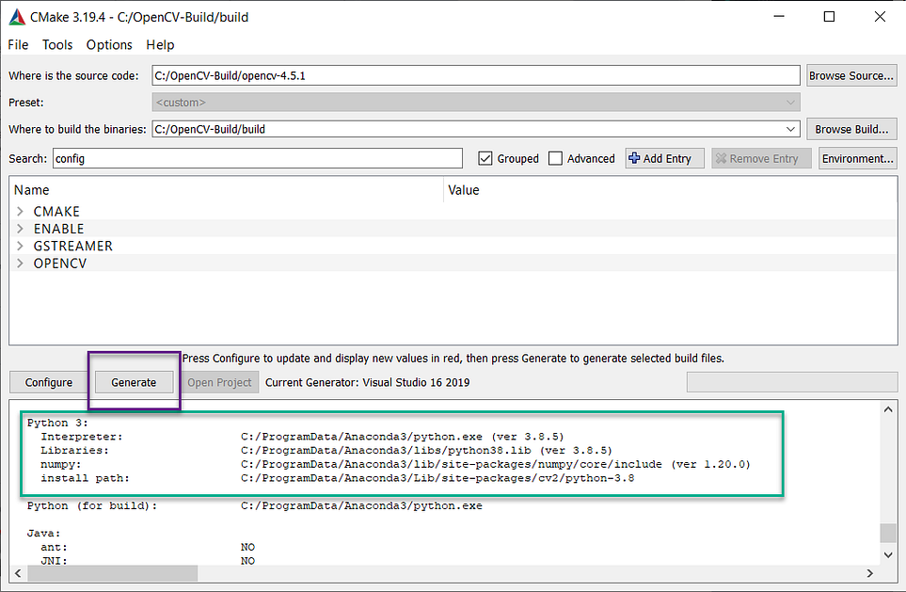Click the Environment button
906x592 pixels.
tap(857, 158)
